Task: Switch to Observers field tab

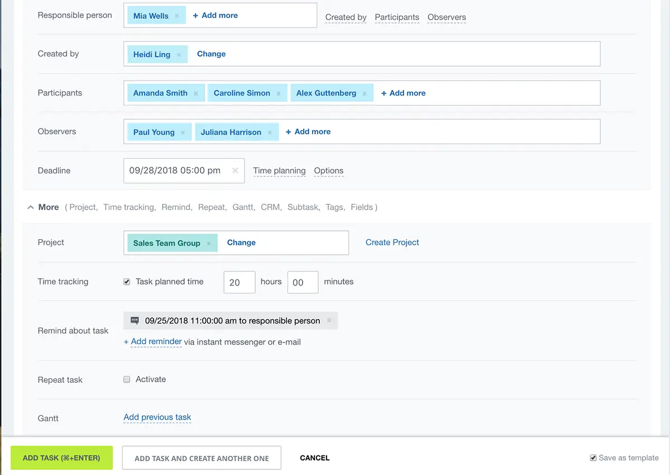Action: tap(447, 17)
